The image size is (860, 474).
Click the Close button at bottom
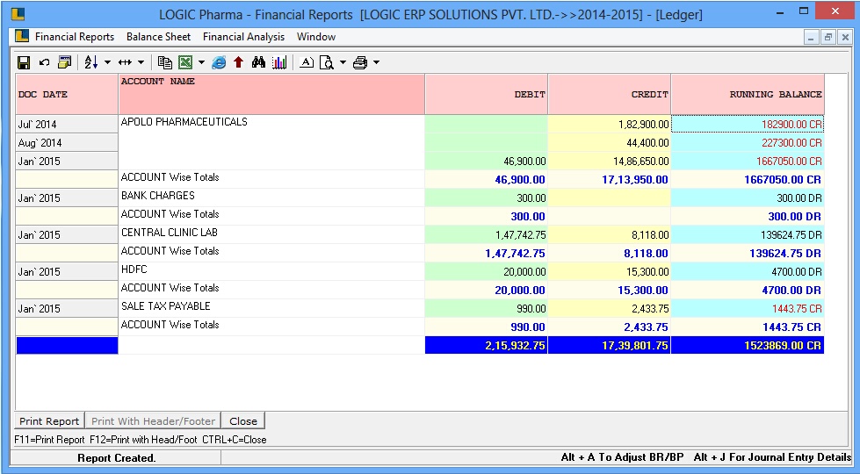tap(243, 420)
